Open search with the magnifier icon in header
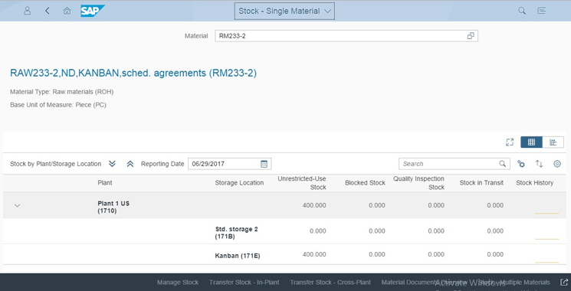This screenshot has height=291, width=571. pyautogui.click(x=522, y=11)
